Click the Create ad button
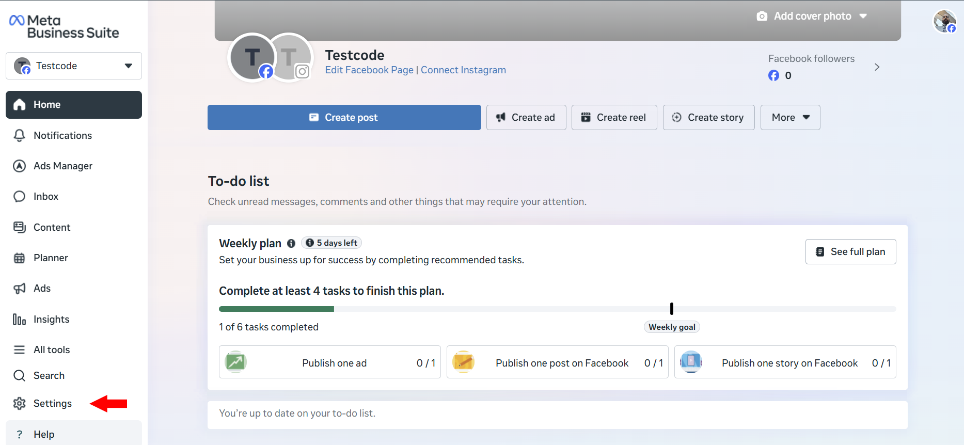This screenshot has height=445, width=964. [526, 117]
